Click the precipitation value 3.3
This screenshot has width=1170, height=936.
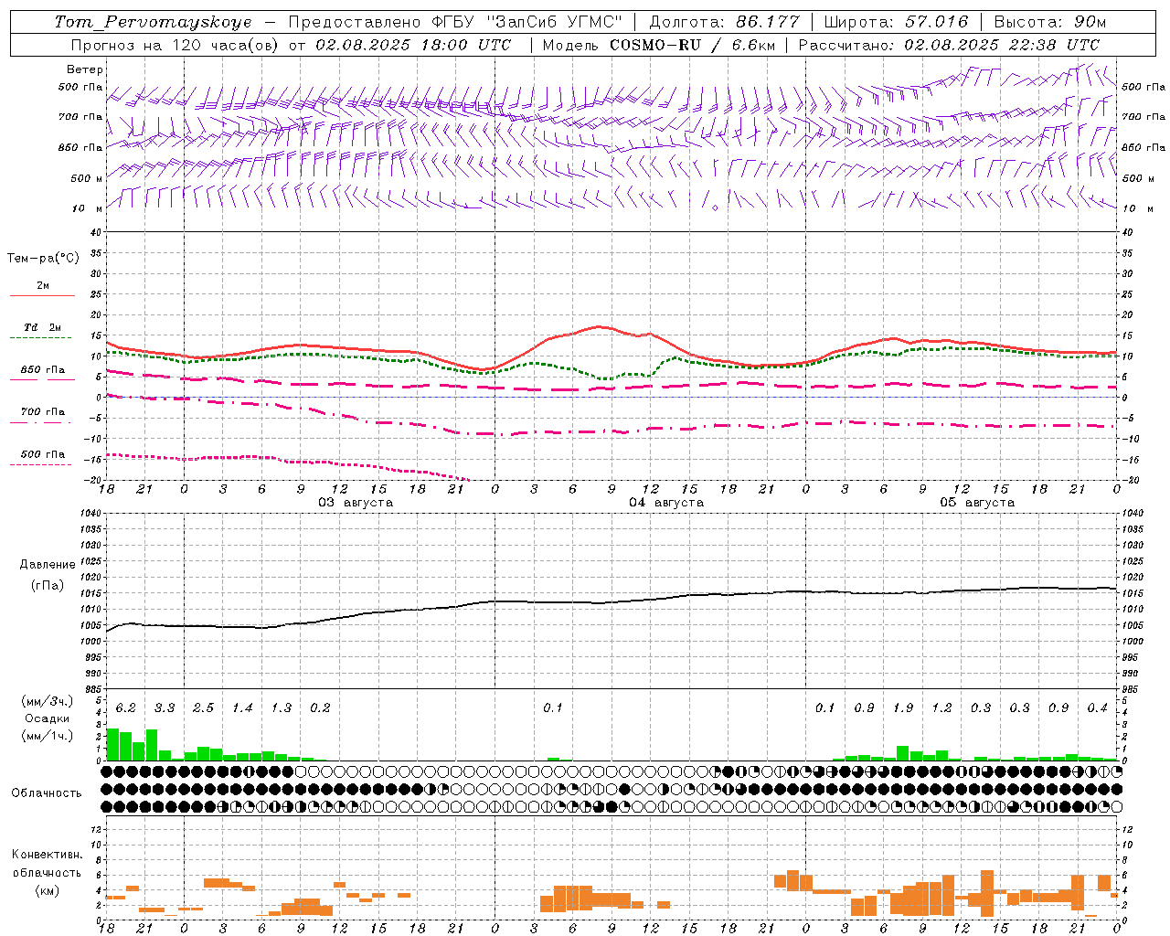click(165, 708)
